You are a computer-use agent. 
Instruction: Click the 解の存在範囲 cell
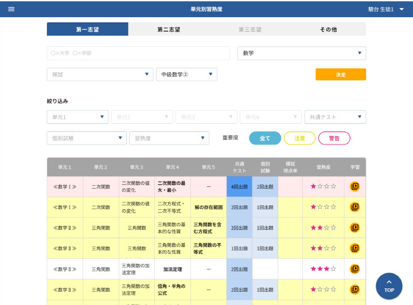[209, 207]
